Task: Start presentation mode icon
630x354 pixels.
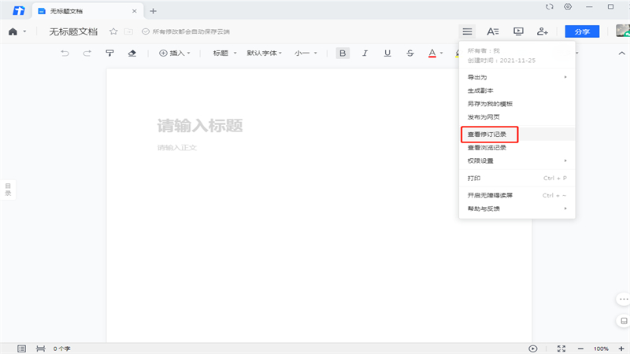Action: (x=518, y=31)
